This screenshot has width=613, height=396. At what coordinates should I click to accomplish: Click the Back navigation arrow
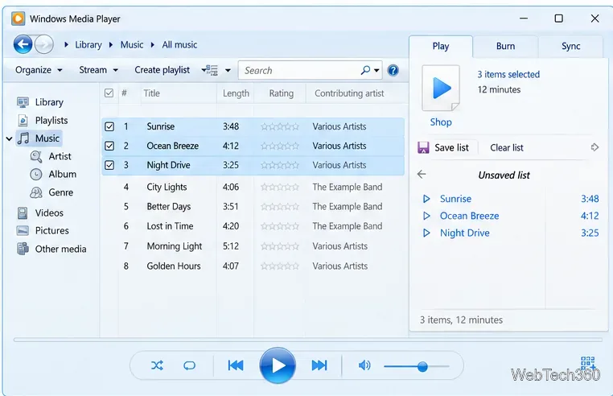(23, 44)
